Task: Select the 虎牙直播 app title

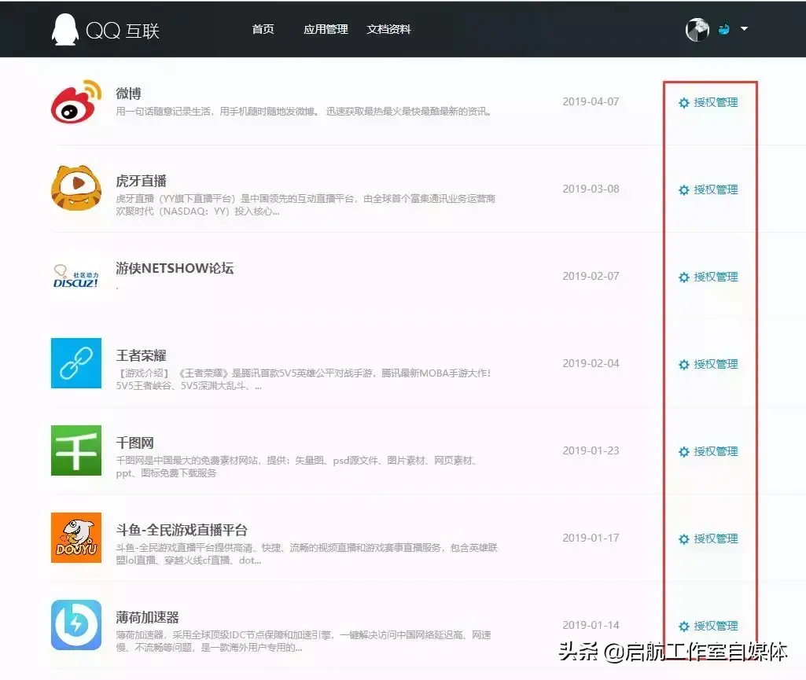Action: 142,181
